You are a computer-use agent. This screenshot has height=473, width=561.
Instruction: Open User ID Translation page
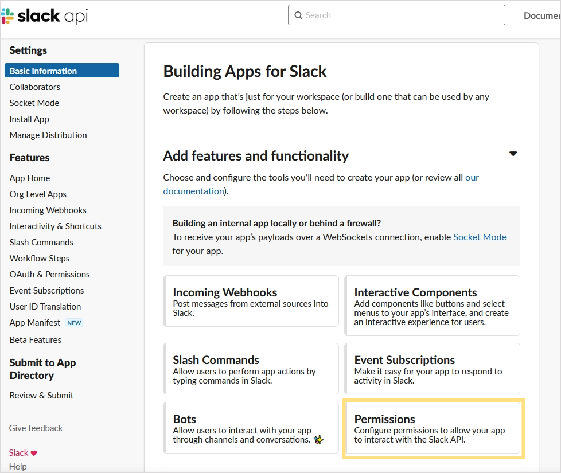pos(45,307)
